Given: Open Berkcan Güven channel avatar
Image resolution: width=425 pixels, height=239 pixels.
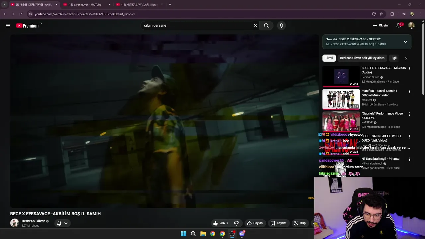Looking at the screenshot, I should point(14,223).
